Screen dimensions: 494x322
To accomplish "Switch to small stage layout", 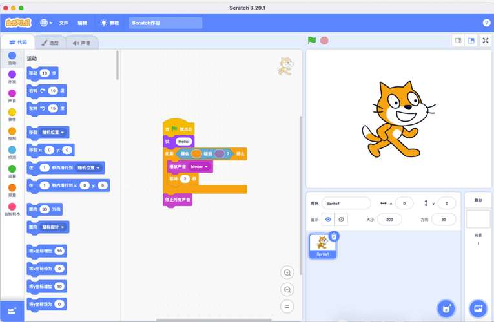I will (458, 41).
